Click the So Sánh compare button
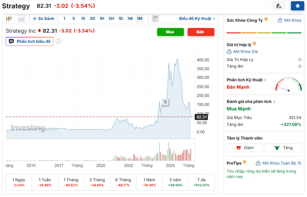307x197 pixels. (x=43, y=19)
